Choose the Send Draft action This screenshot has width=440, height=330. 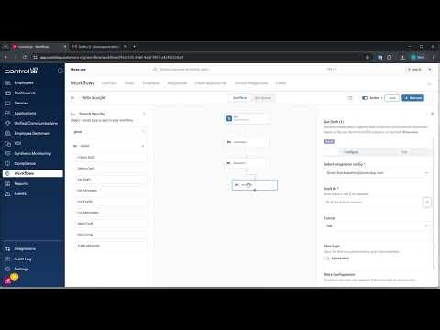(111, 224)
